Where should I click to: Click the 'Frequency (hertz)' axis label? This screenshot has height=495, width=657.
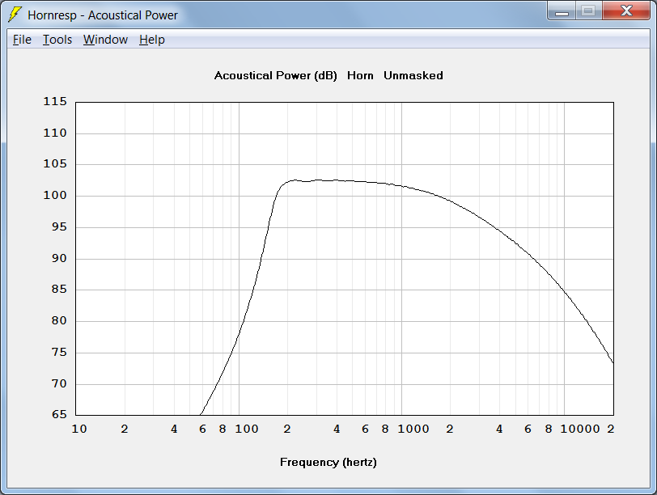point(328,463)
